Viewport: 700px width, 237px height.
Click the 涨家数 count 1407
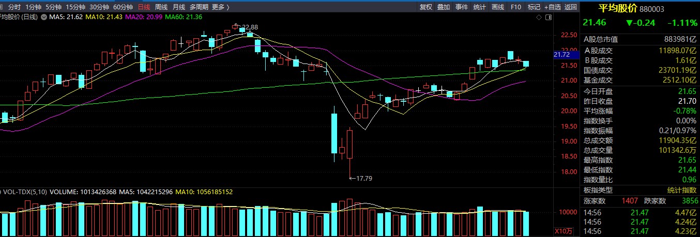(x=630, y=201)
